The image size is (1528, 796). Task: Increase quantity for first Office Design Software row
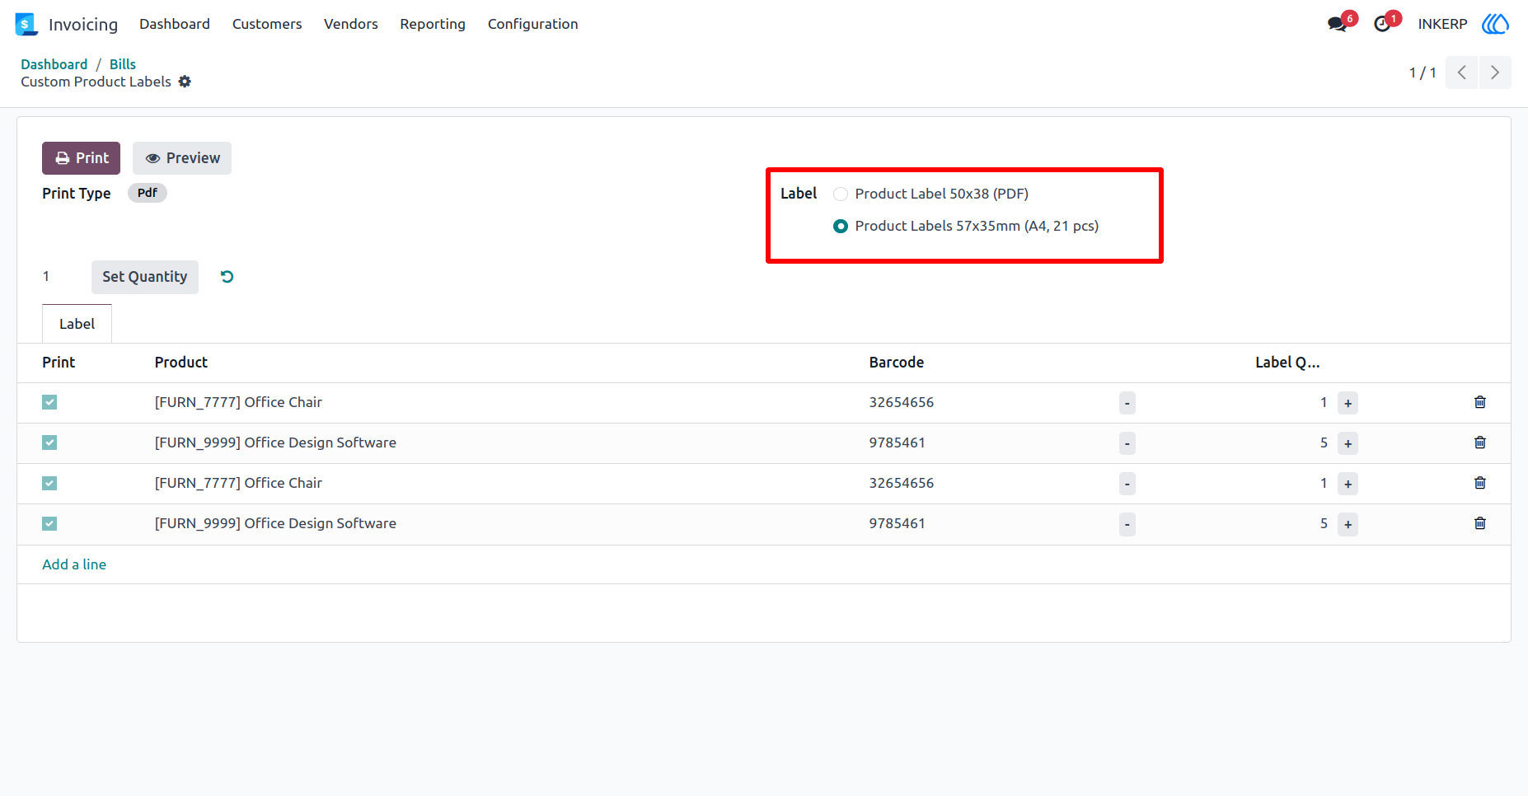click(x=1348, y=443)
